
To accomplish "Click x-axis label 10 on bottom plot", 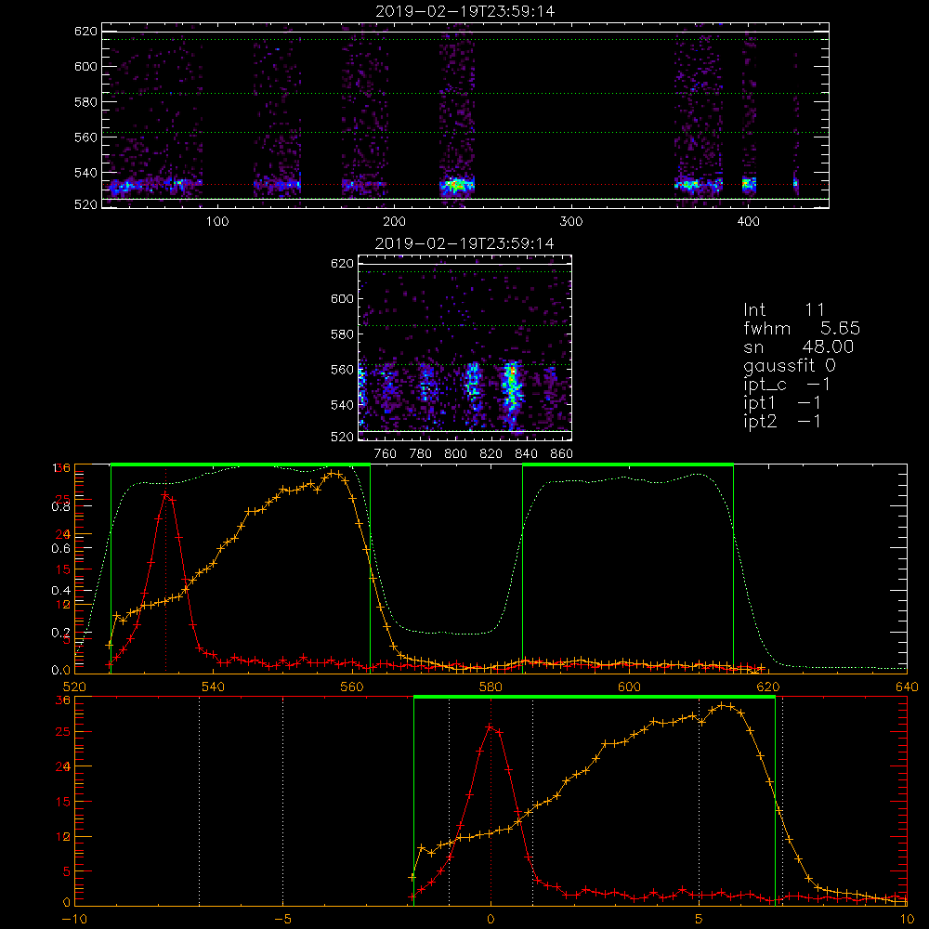I will pos(907,919).
